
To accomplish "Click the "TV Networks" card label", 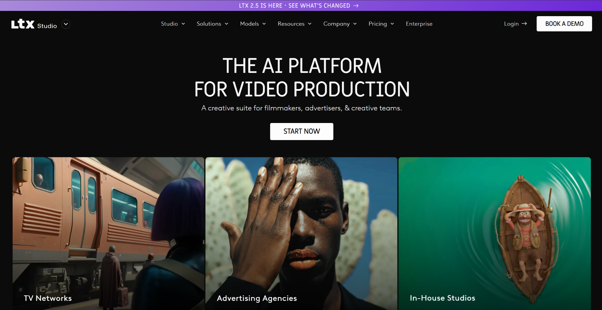I will [x=48, y=298].
